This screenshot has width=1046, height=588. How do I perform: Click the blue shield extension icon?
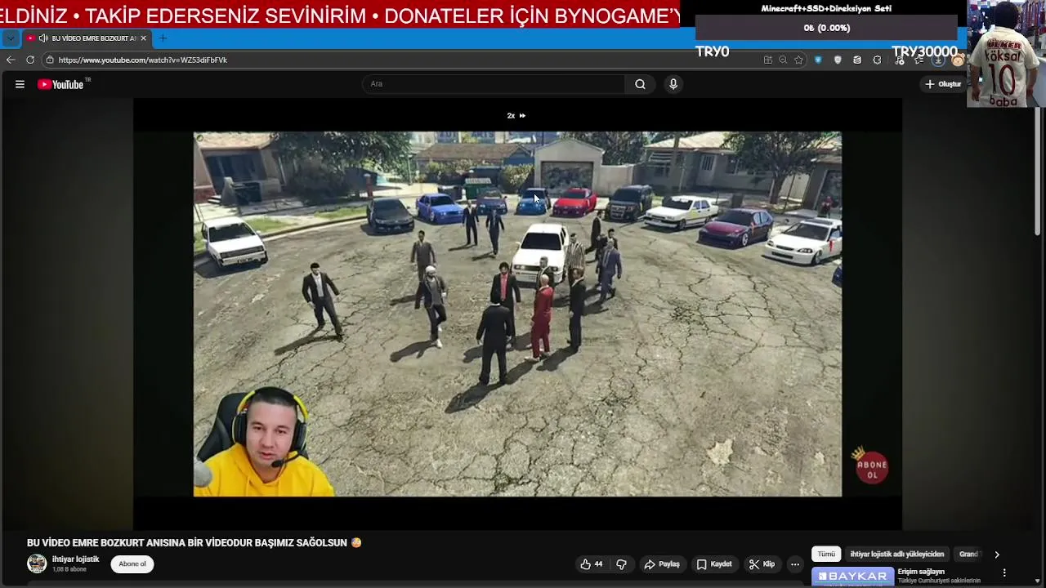(818, 60)
